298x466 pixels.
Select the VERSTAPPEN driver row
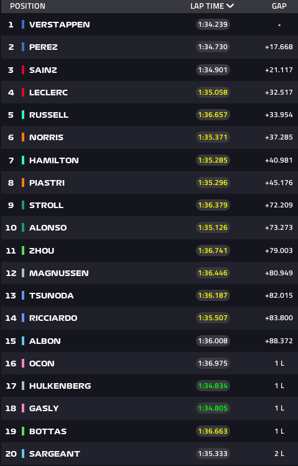[149, 24]
